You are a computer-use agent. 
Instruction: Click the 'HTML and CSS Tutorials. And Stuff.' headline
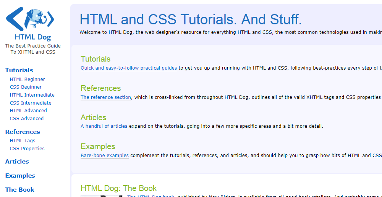coord(191,20)
